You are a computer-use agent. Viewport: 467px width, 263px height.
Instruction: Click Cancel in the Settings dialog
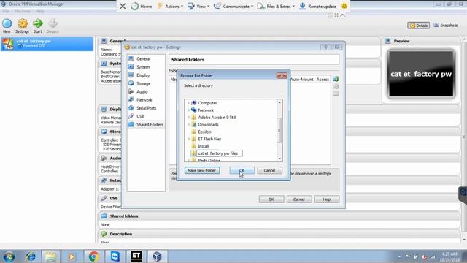click(298, 199)
